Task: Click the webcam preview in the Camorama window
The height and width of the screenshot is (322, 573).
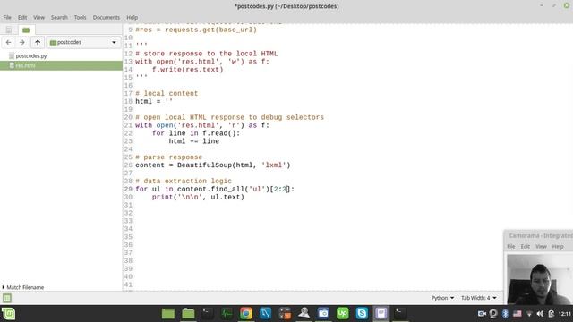Action: point(540,279)
